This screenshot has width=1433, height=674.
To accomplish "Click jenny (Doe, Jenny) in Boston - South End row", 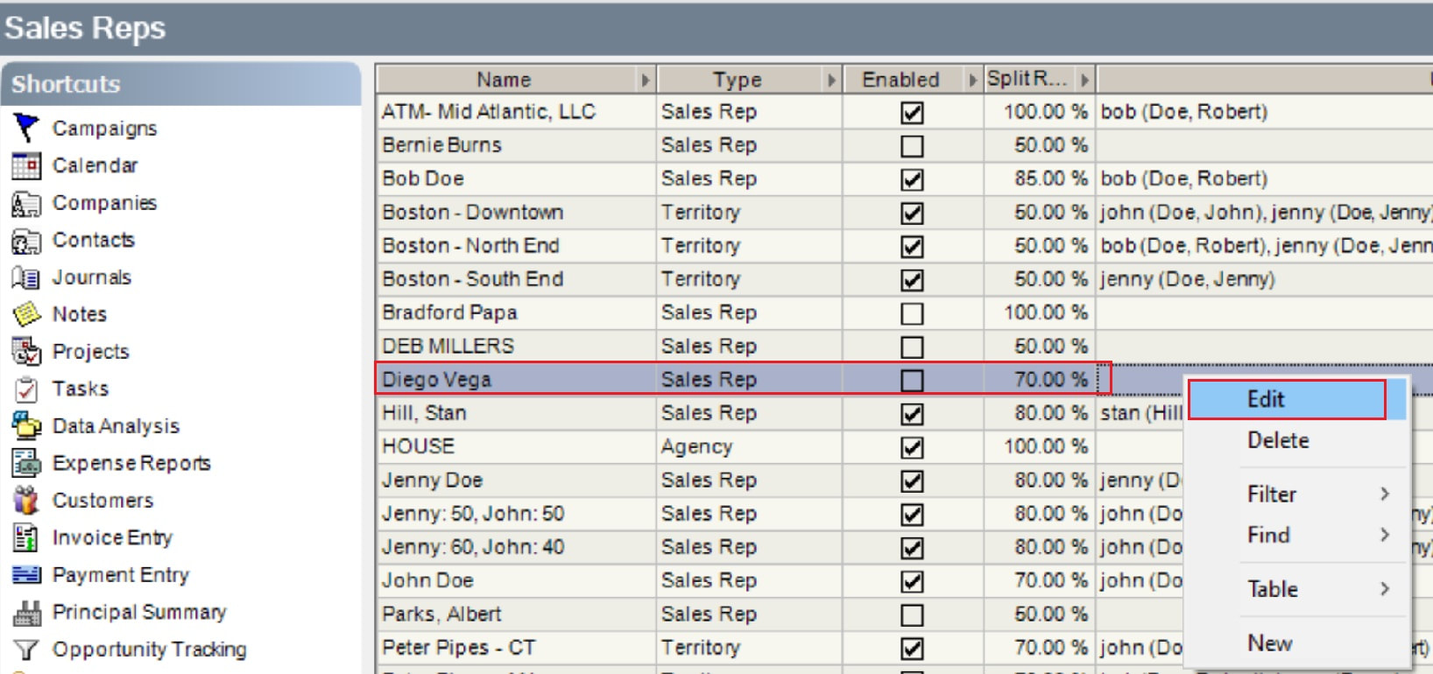I will (1188, 279).
